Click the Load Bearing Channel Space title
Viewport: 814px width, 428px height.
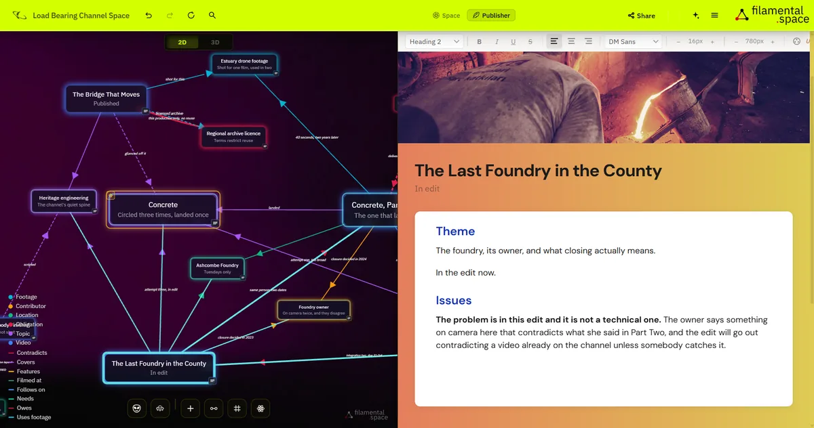point(81,16)
